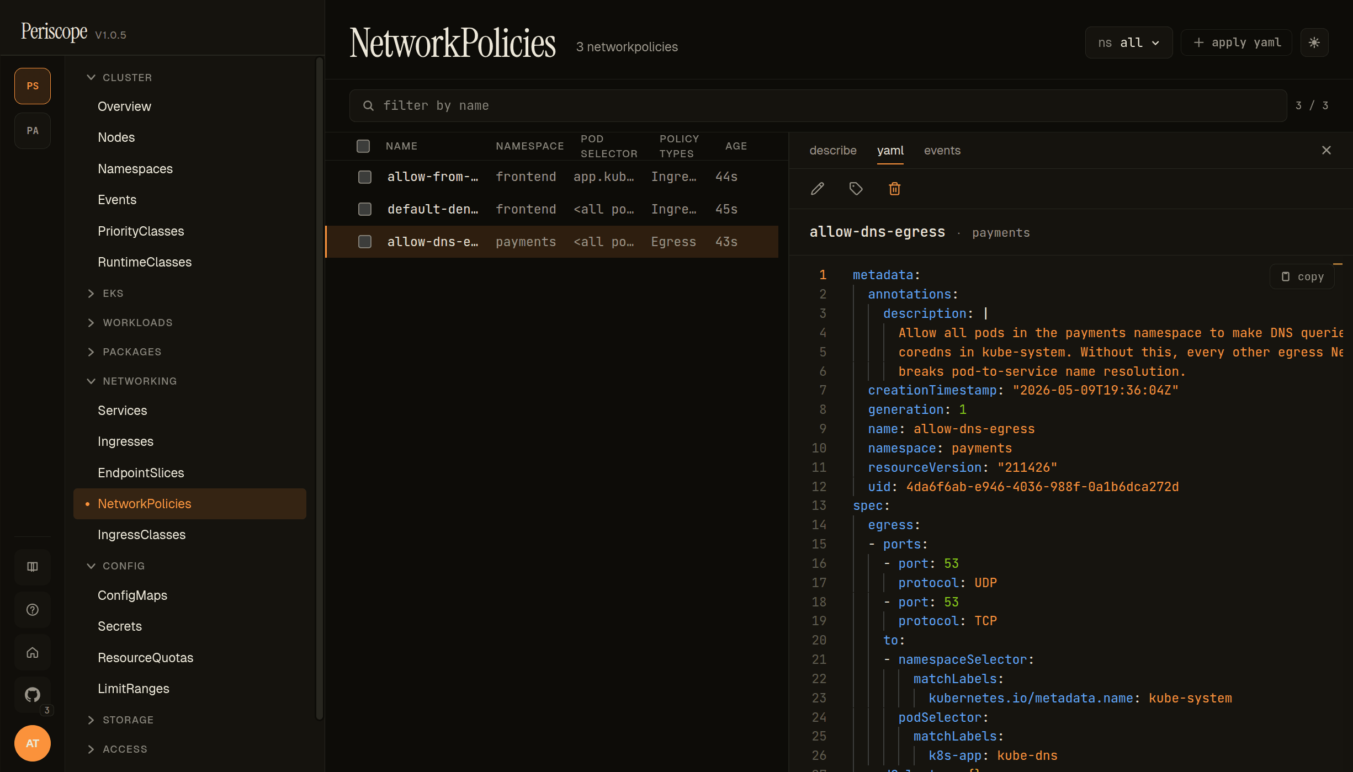This screenshot has height=772, width=1353.
Task: Sort by the NAME column header
Action: click(401, 146)
